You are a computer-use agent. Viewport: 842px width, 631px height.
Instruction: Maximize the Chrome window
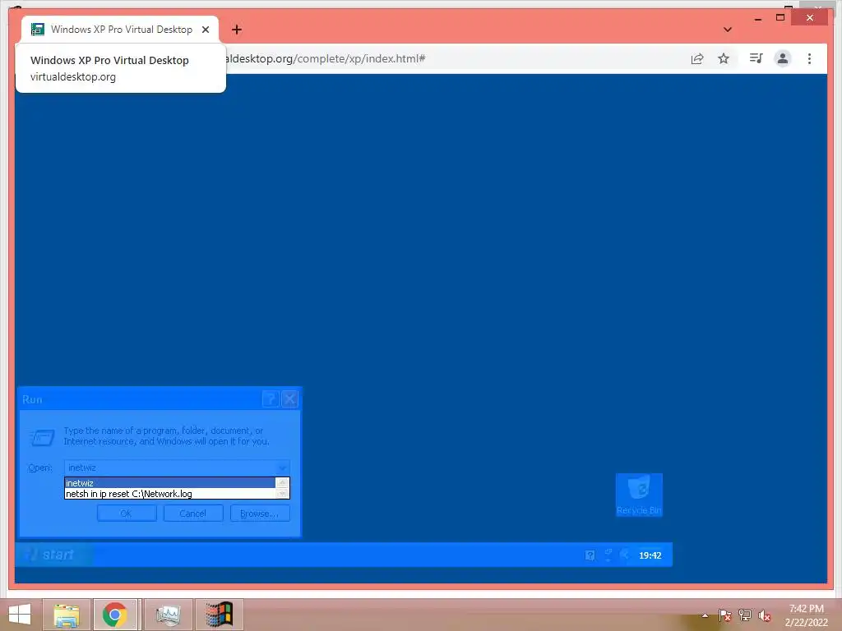pos(780,18)
